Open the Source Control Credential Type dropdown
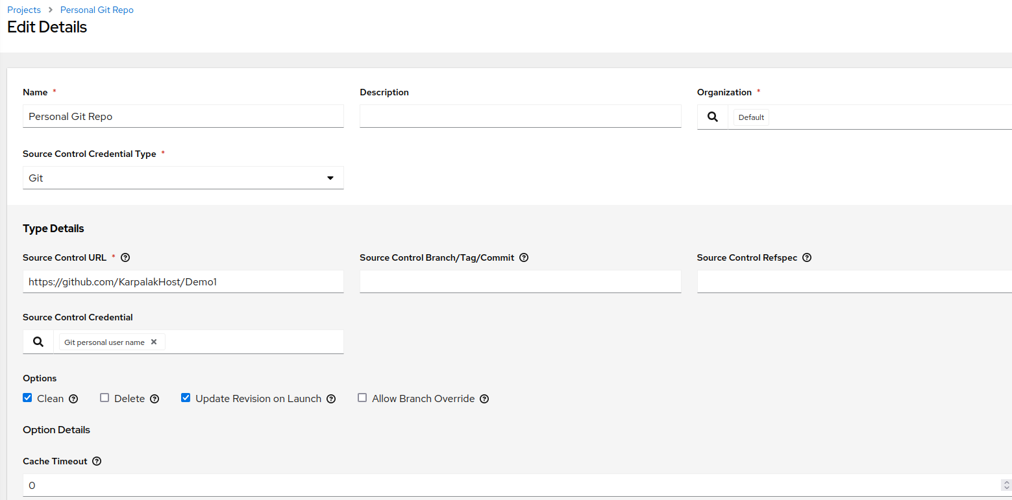The height and width of the screenshot is (500, 1012). 183,178
